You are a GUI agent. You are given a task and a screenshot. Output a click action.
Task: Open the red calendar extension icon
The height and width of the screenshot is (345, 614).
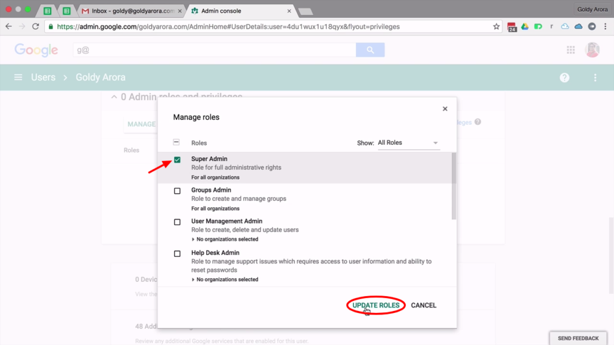click(x=511, y=27)
